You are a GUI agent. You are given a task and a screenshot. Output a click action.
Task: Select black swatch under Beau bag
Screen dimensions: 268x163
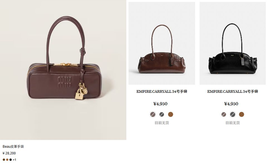coord(11,160)
